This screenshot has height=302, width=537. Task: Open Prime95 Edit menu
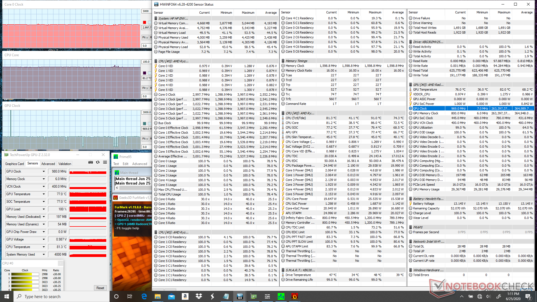tap(126, 164)
